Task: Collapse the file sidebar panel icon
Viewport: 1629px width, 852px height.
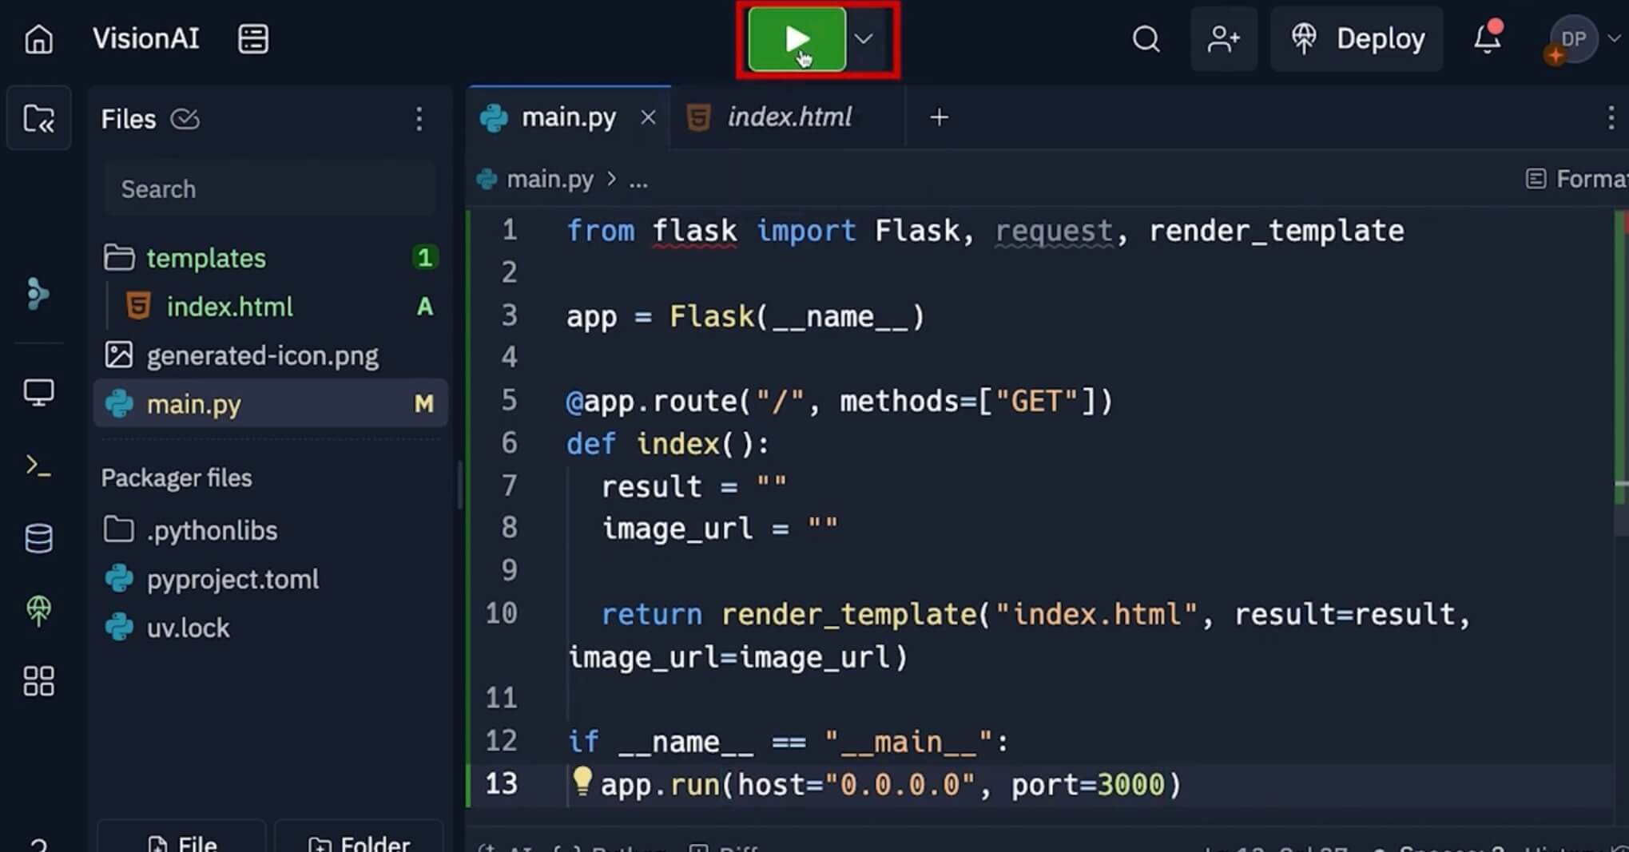Action: point(38,119)
